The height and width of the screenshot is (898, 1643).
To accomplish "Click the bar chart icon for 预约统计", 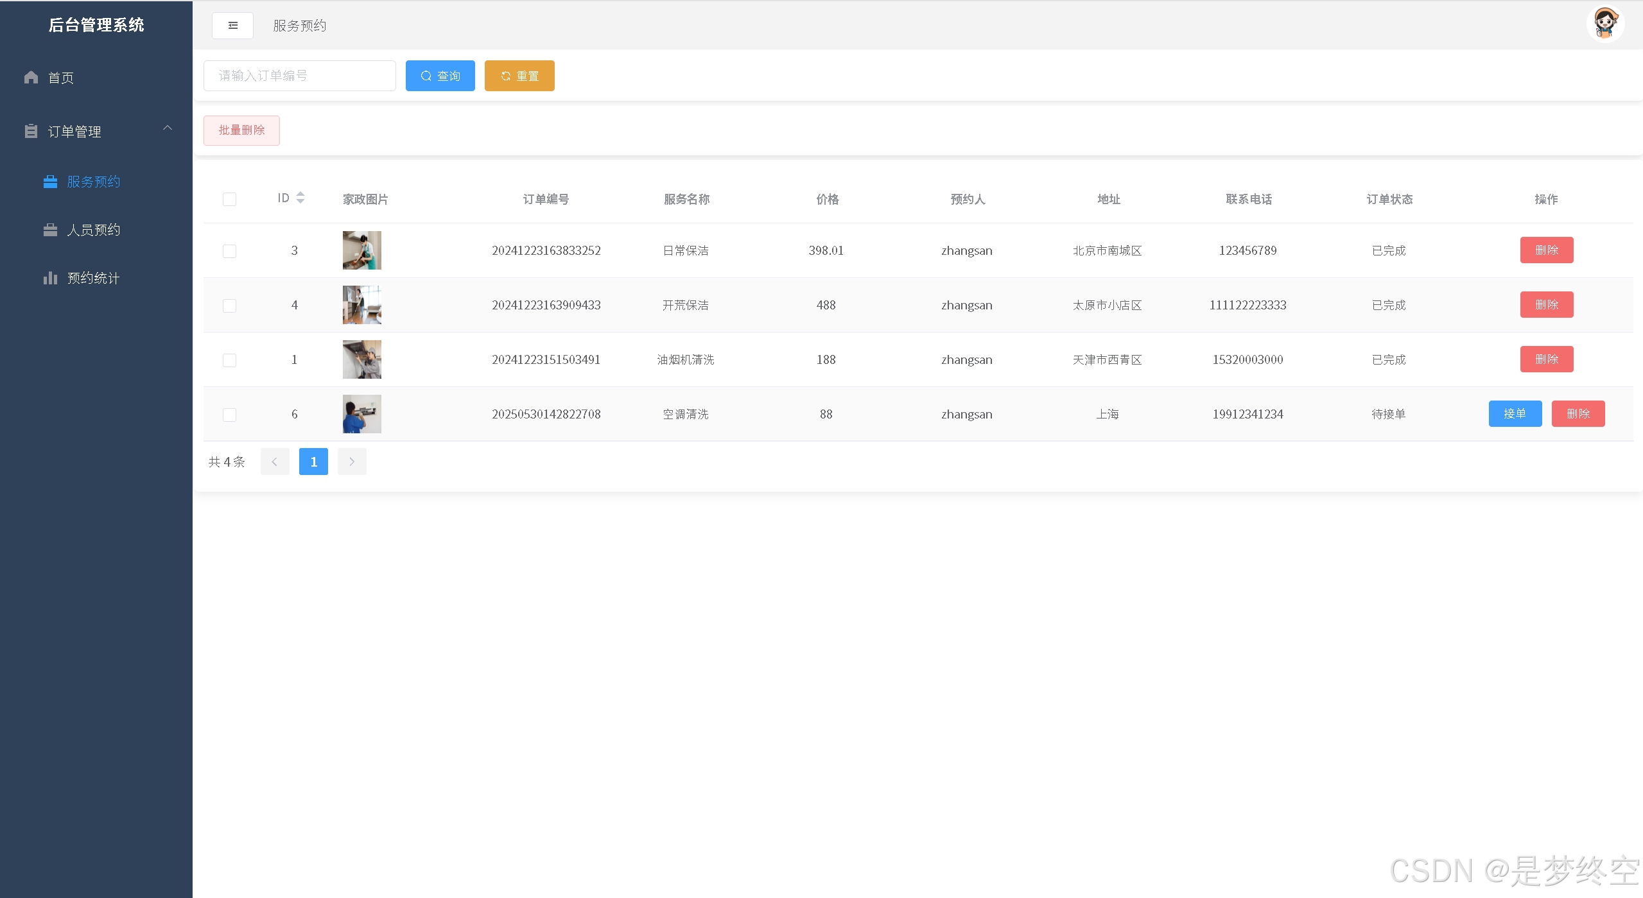I will click(x=50, y=278).
